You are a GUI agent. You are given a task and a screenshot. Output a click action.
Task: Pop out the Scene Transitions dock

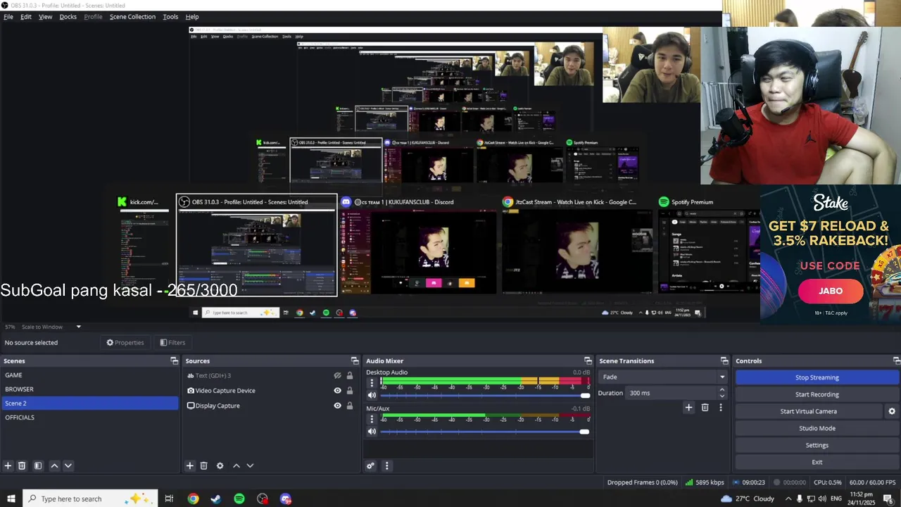pos(724,361)
